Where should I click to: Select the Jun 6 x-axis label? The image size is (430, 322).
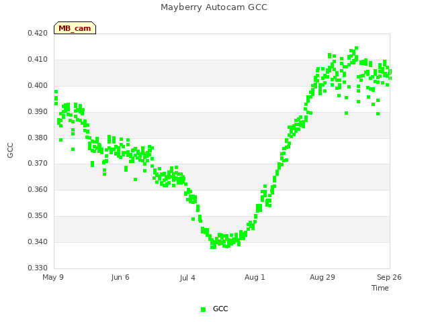click(120, 277)
